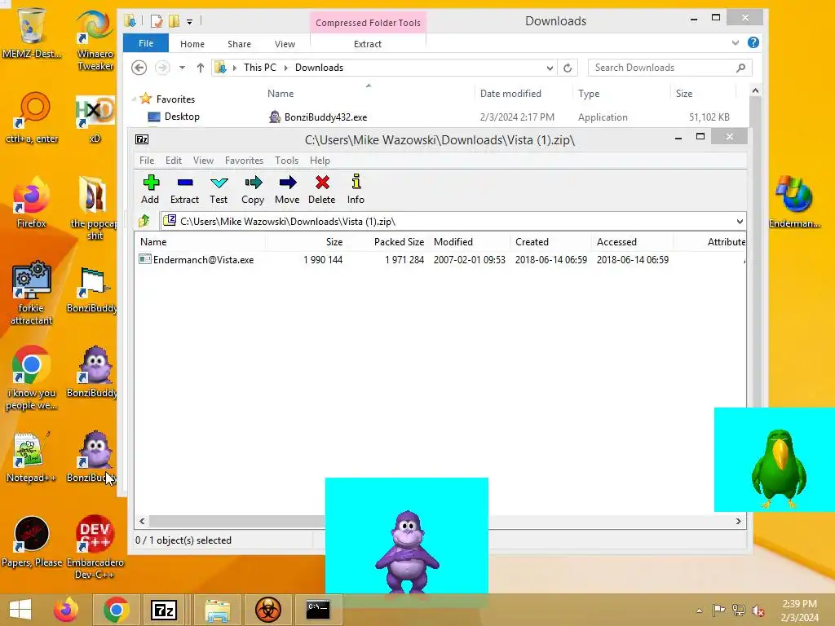Image resolution: width=835 pixels, height=626 pixels.
Task: Show hidden system tray icons
Action: point(699,610)
